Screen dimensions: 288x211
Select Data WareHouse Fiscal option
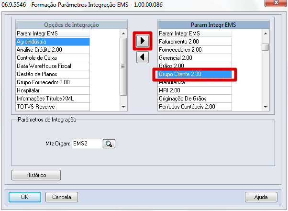(53, 66)
